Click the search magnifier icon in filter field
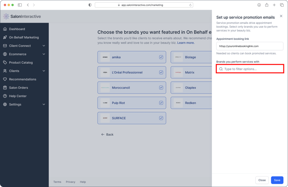This screenshot has height=187, width=288. [x=221, y=69]
